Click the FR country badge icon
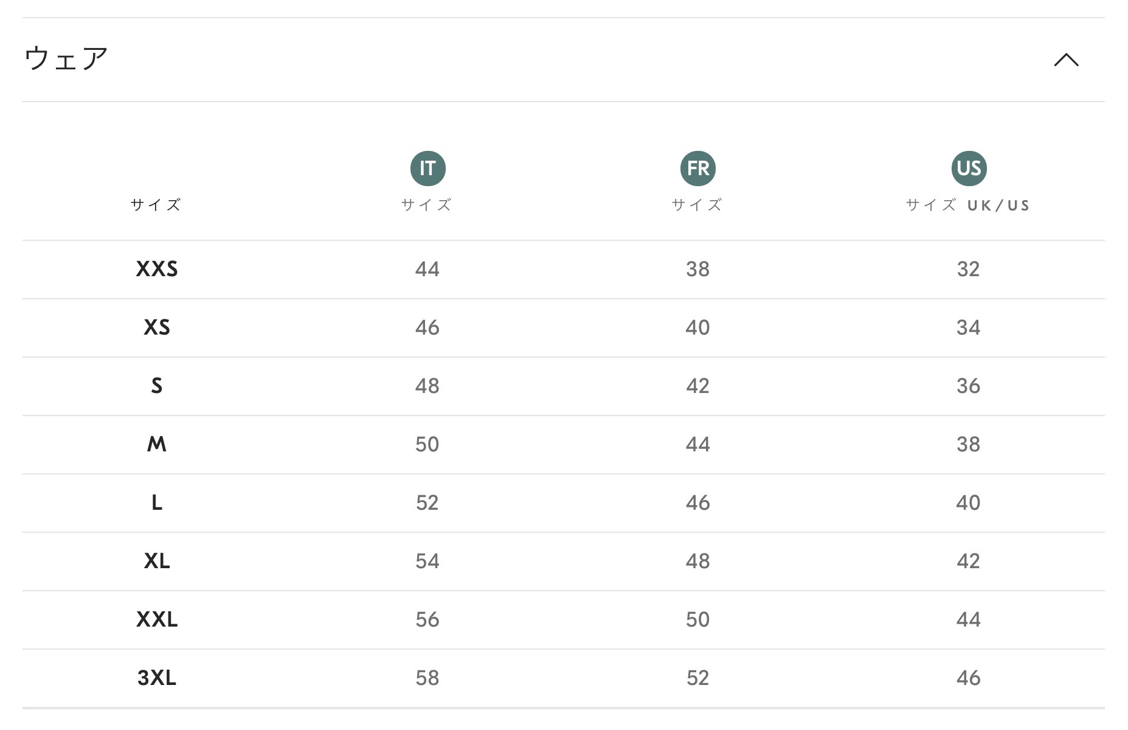The height and width of the screenshot is (730, 1128). (697, 169)
